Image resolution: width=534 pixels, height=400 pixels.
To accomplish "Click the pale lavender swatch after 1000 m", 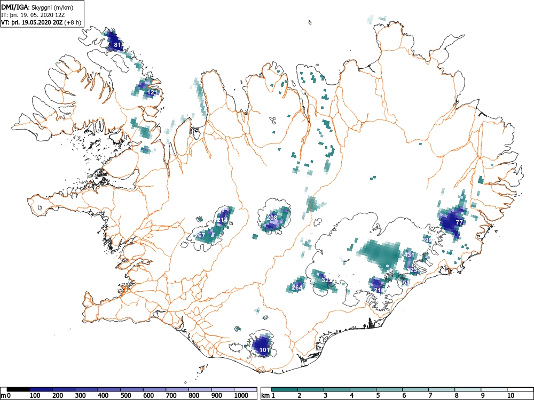I will (246, 389).
